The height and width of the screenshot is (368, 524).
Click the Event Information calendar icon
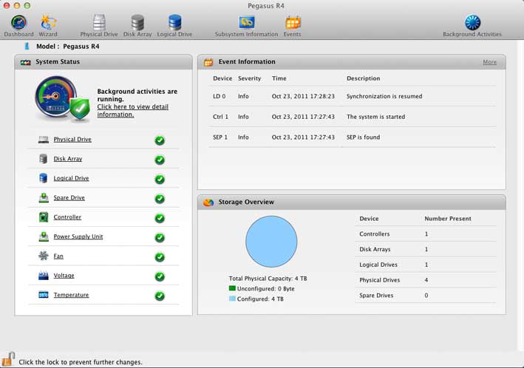point(208,62)
